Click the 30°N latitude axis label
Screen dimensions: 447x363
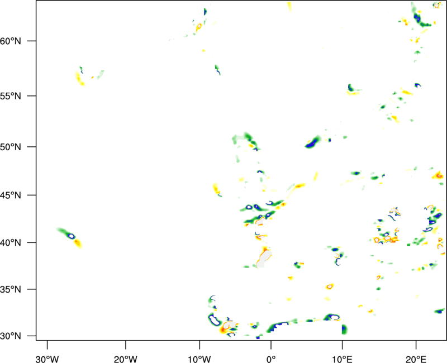point(11,336)
